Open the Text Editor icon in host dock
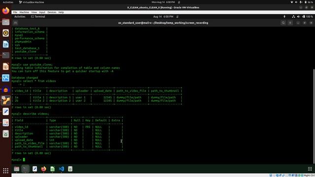 [x=5, y=112]
